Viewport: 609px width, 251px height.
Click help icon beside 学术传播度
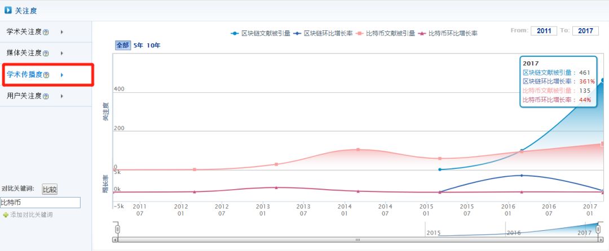[x=46, y=75]
